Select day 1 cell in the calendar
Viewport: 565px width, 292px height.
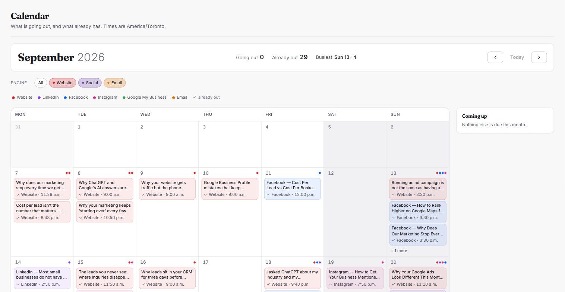tap(105, 144)
